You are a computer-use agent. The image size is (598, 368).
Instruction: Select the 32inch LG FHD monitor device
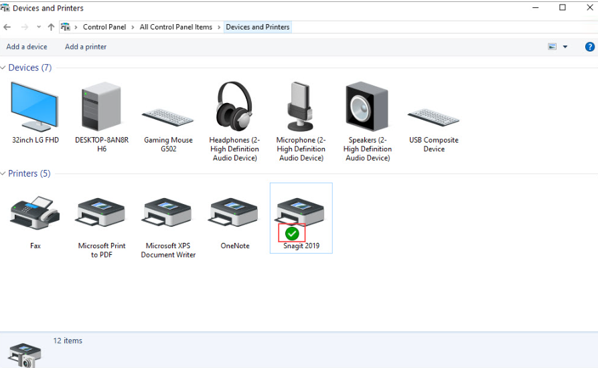click(35, 107)
